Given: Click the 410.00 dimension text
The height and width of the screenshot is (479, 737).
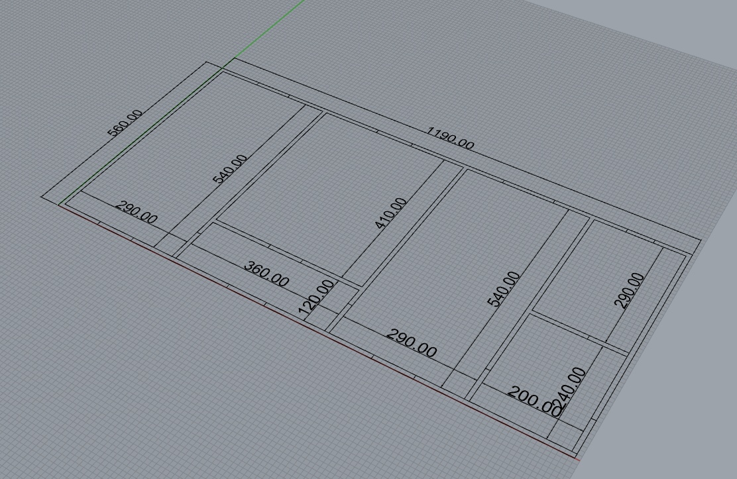Looking at the screenshot, I should (391, 213).
